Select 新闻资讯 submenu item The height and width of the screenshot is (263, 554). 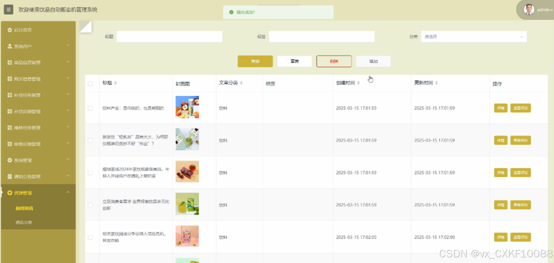pyautogui.click(x=24, y=208)
